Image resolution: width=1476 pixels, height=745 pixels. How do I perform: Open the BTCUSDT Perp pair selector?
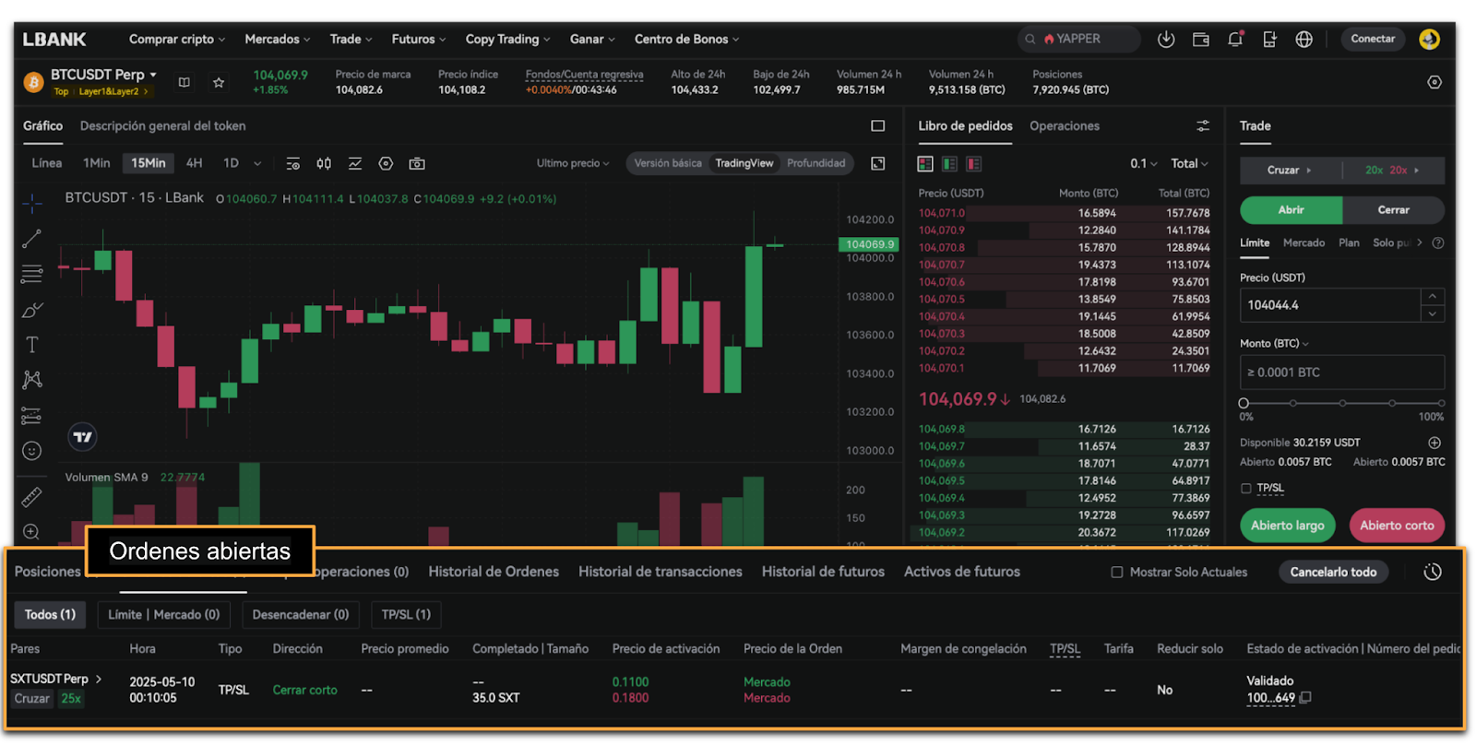tap(103, 75)
